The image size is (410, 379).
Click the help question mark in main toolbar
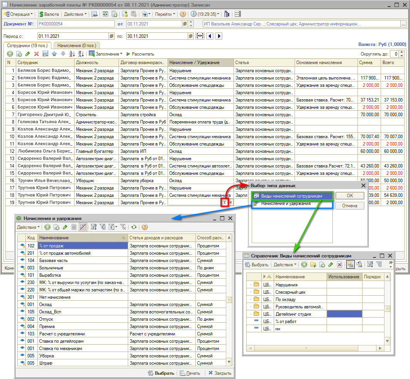(183, 14)
